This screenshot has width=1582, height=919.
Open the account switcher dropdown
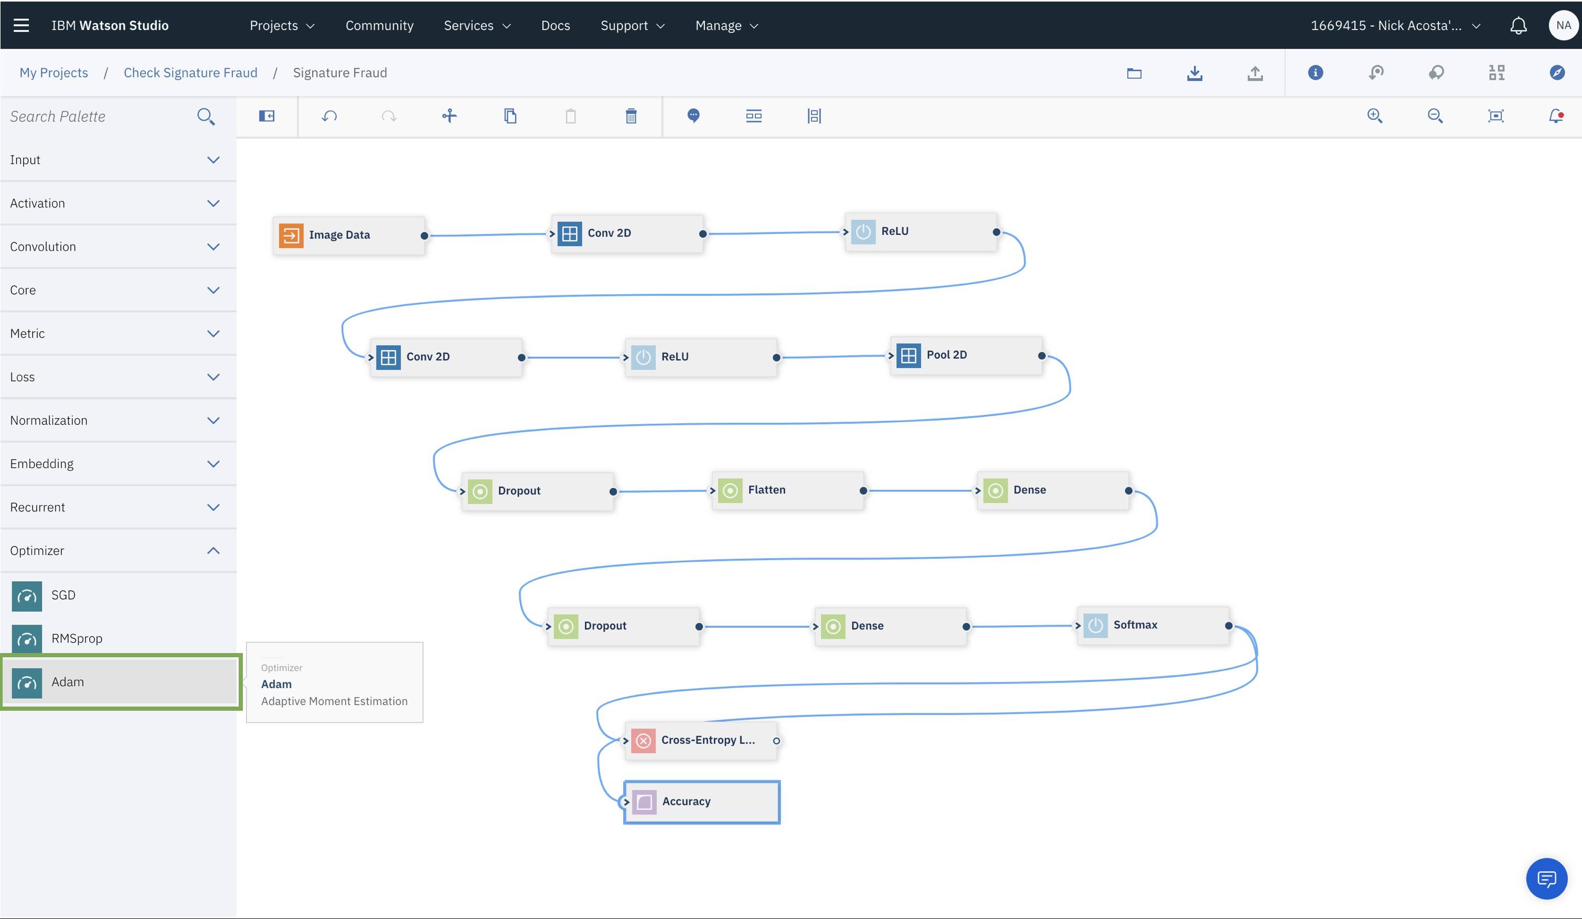(1396, 25)
